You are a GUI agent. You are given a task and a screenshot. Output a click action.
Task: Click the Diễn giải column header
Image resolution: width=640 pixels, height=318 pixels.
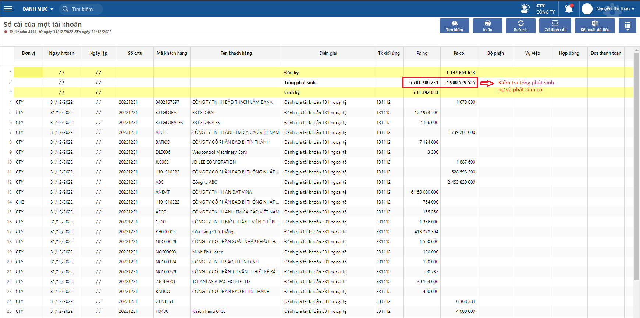click(328, 53)
